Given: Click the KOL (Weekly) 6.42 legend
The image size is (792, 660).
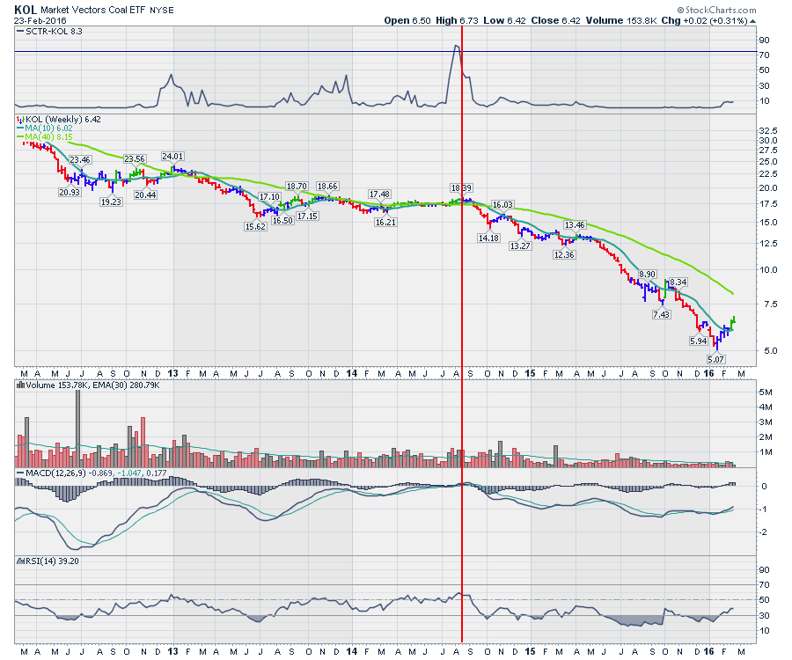Looking at the screenshot, I should point(59,120).
